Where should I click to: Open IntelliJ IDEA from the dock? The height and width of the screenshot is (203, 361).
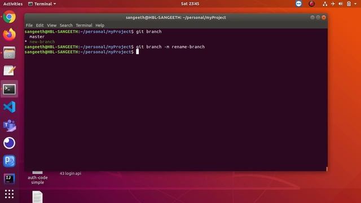coord(9,179)
